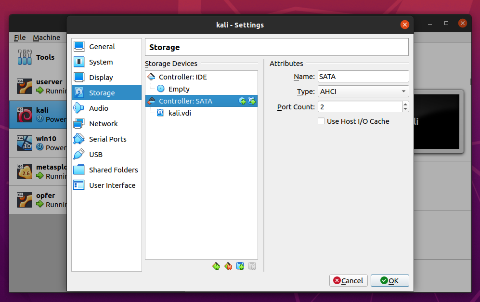The image size is (480, 302).
Task: Select the kali.vdi disk icon
Action: (x=160, y=113)
